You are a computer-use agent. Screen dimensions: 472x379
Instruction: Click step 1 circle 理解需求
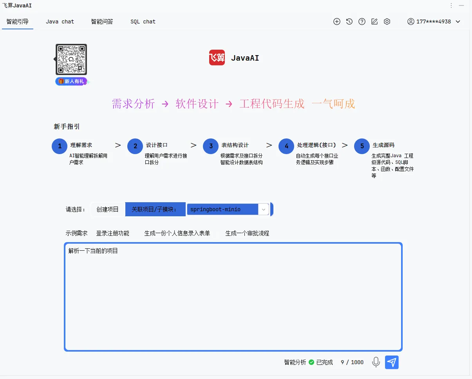(x=60, y=146)
